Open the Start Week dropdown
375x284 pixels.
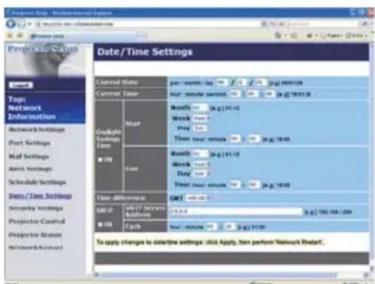point(202,119)
